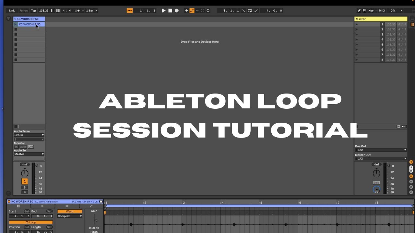
Task: Click the Tap tempo button
Action: pos(33,11)
